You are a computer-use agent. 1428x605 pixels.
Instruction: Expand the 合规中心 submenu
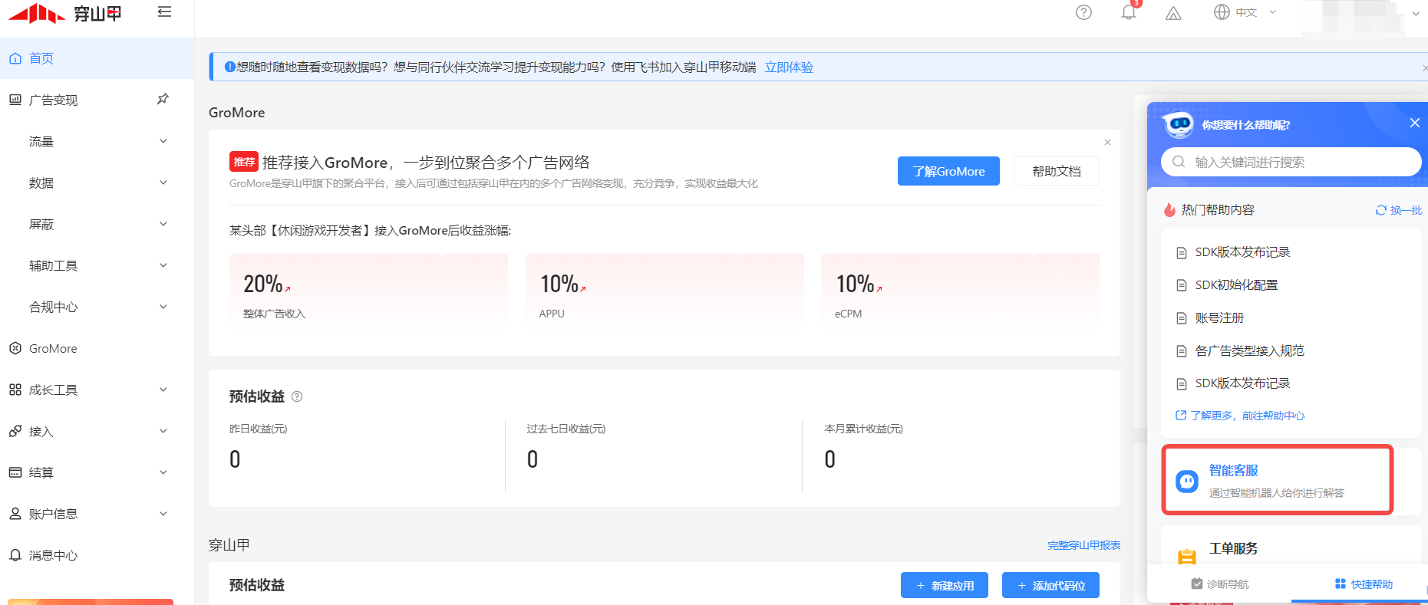click(x=163, y=307)
